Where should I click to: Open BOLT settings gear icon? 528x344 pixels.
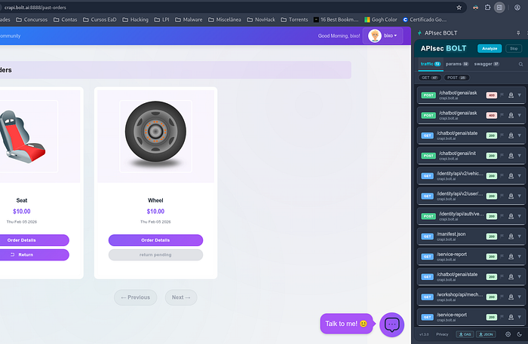click(508, 334)
